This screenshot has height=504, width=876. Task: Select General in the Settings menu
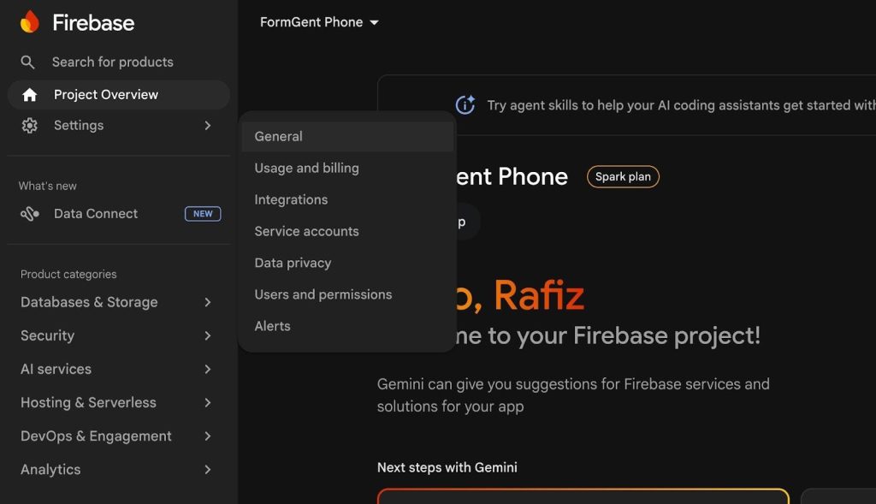click(x=347, y=136)
